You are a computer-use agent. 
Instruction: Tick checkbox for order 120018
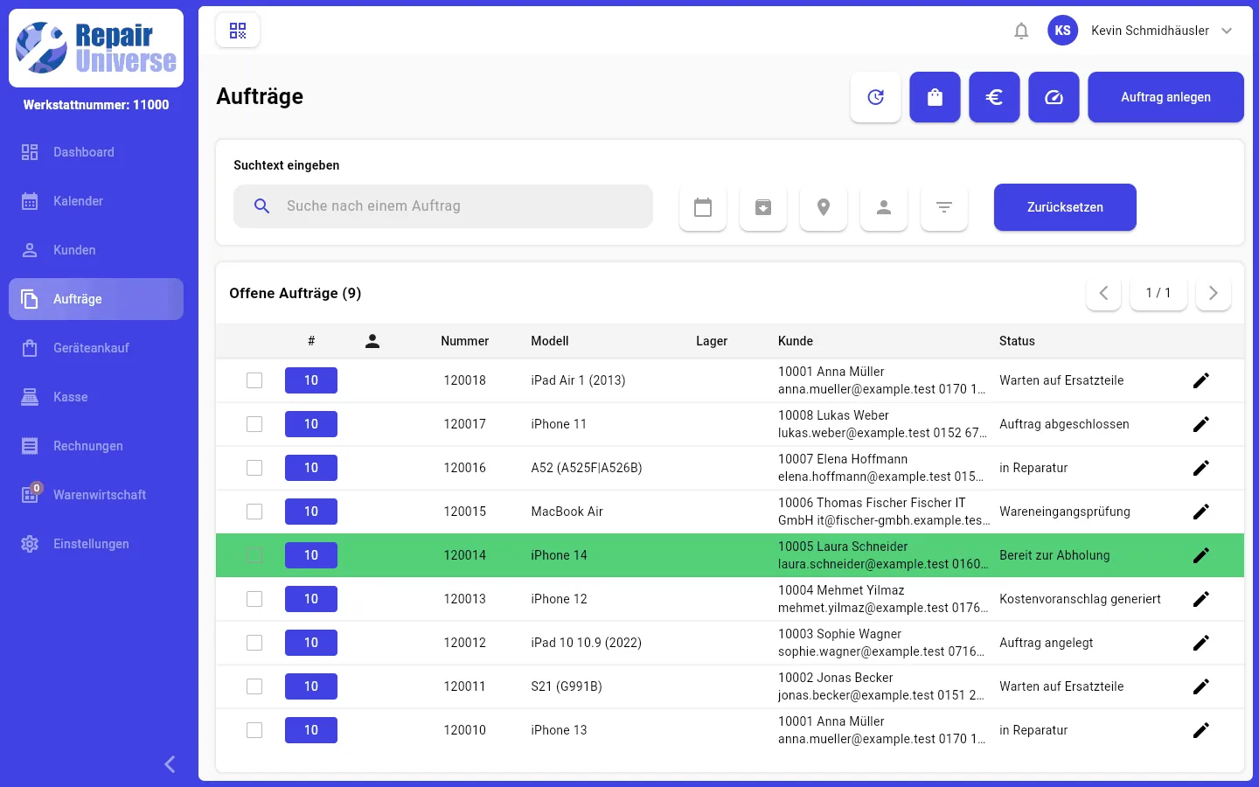click(254, 380)
